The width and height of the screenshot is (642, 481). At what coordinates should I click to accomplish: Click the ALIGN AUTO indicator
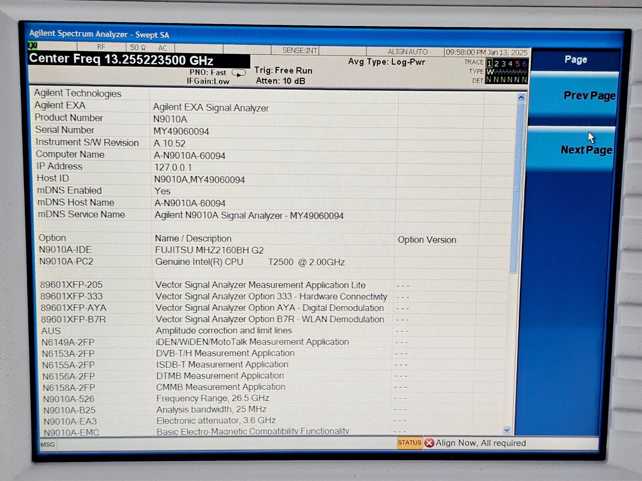407,52
